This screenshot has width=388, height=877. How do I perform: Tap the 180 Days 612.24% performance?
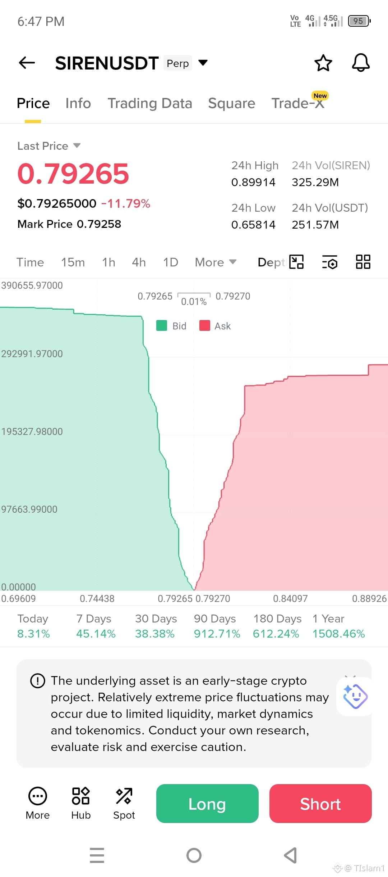point(277,626)
